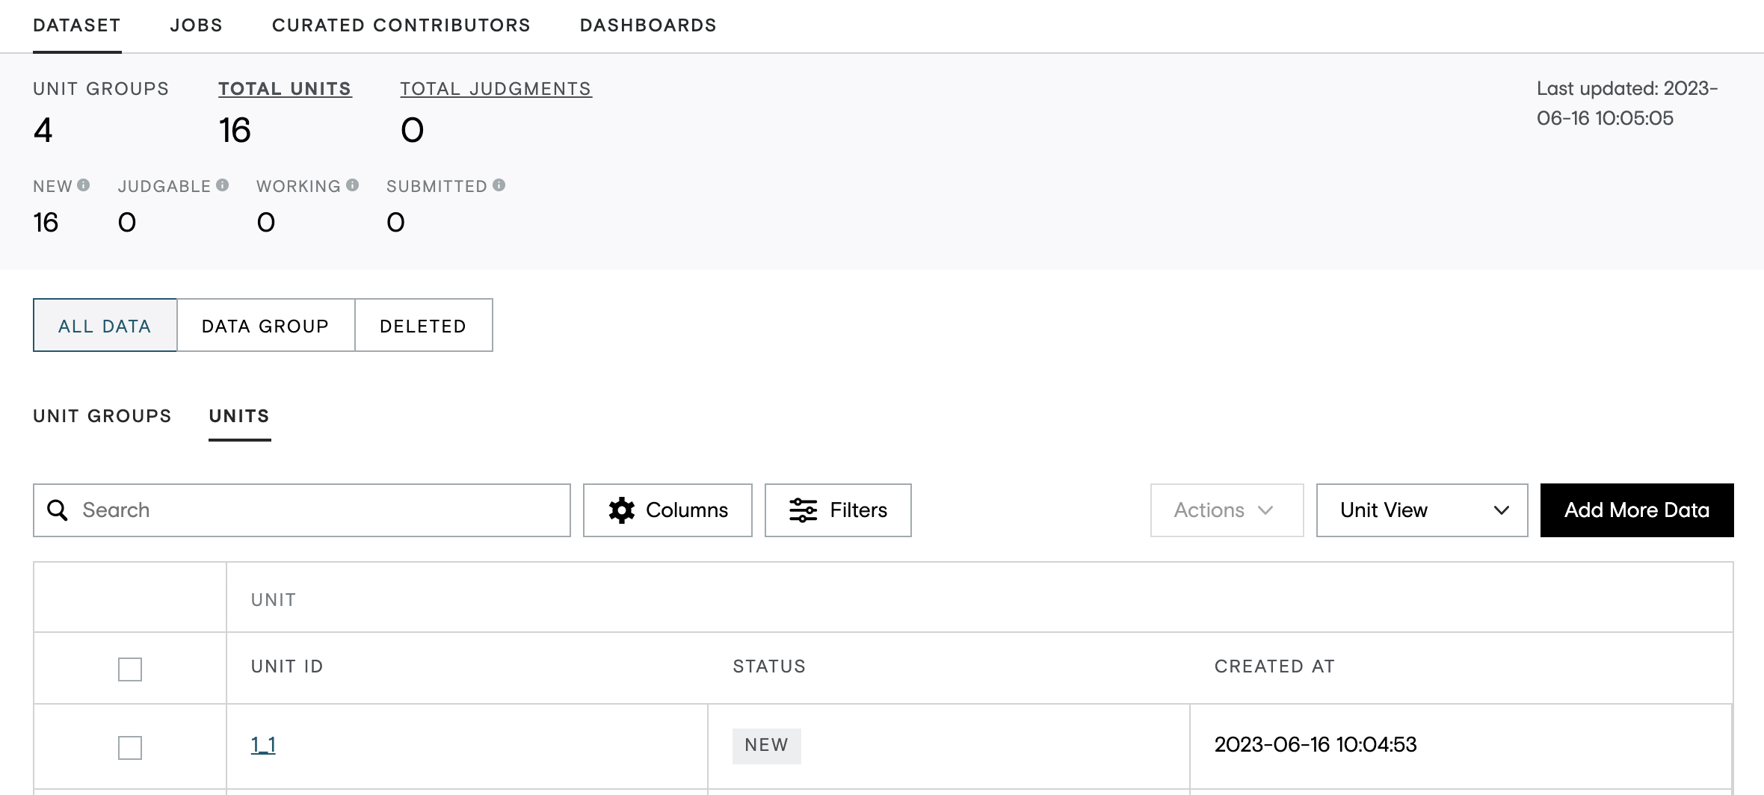Show the Deleted data segment

423,326
